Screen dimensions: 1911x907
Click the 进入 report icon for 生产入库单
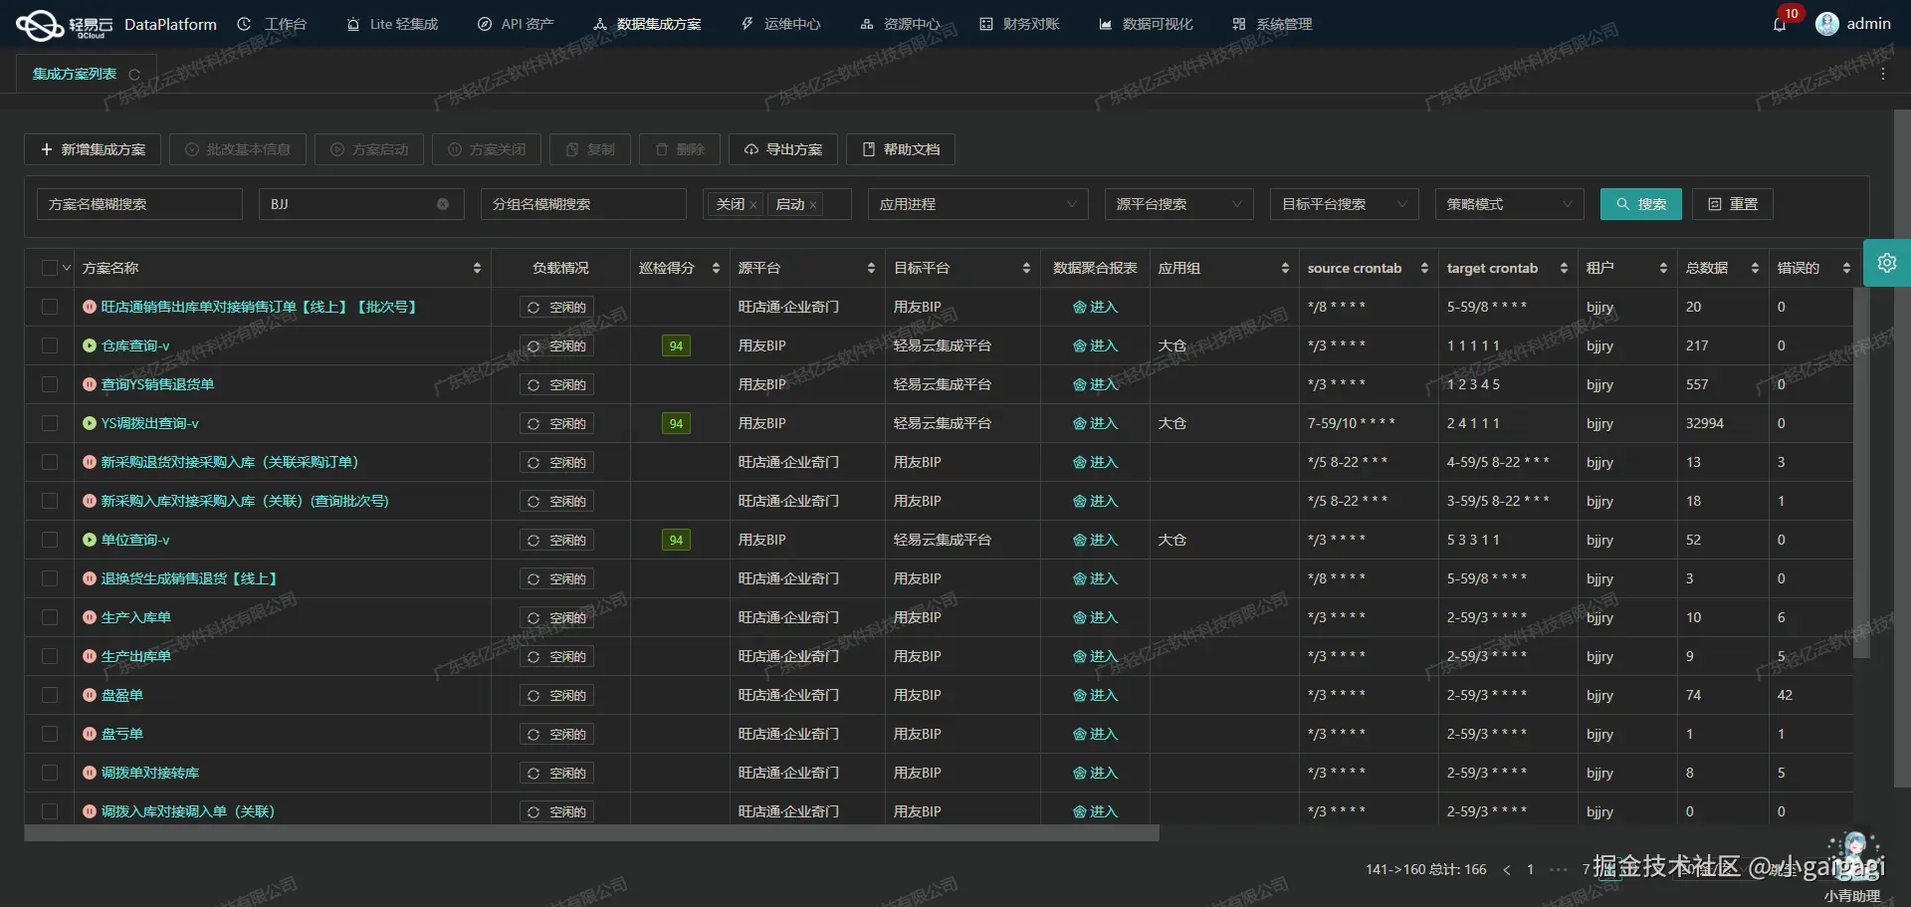(x=1082, y=617)
